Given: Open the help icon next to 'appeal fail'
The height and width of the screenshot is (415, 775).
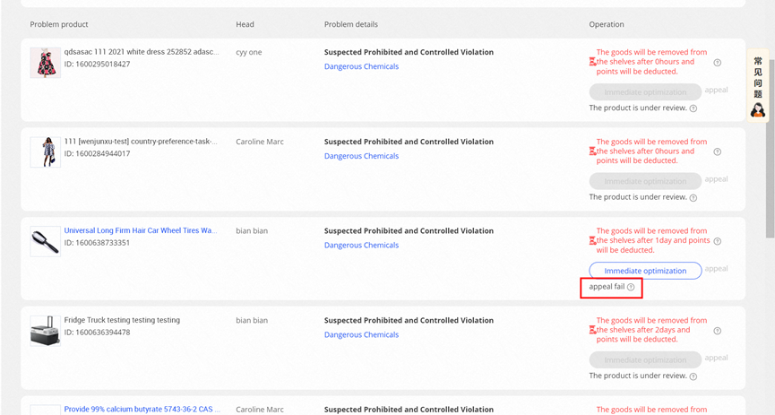Looking at the screenshot, I should pyautogui.click(x=631, y=288).
